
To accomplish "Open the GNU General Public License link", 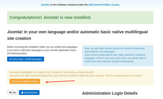I will coord(104,5).
